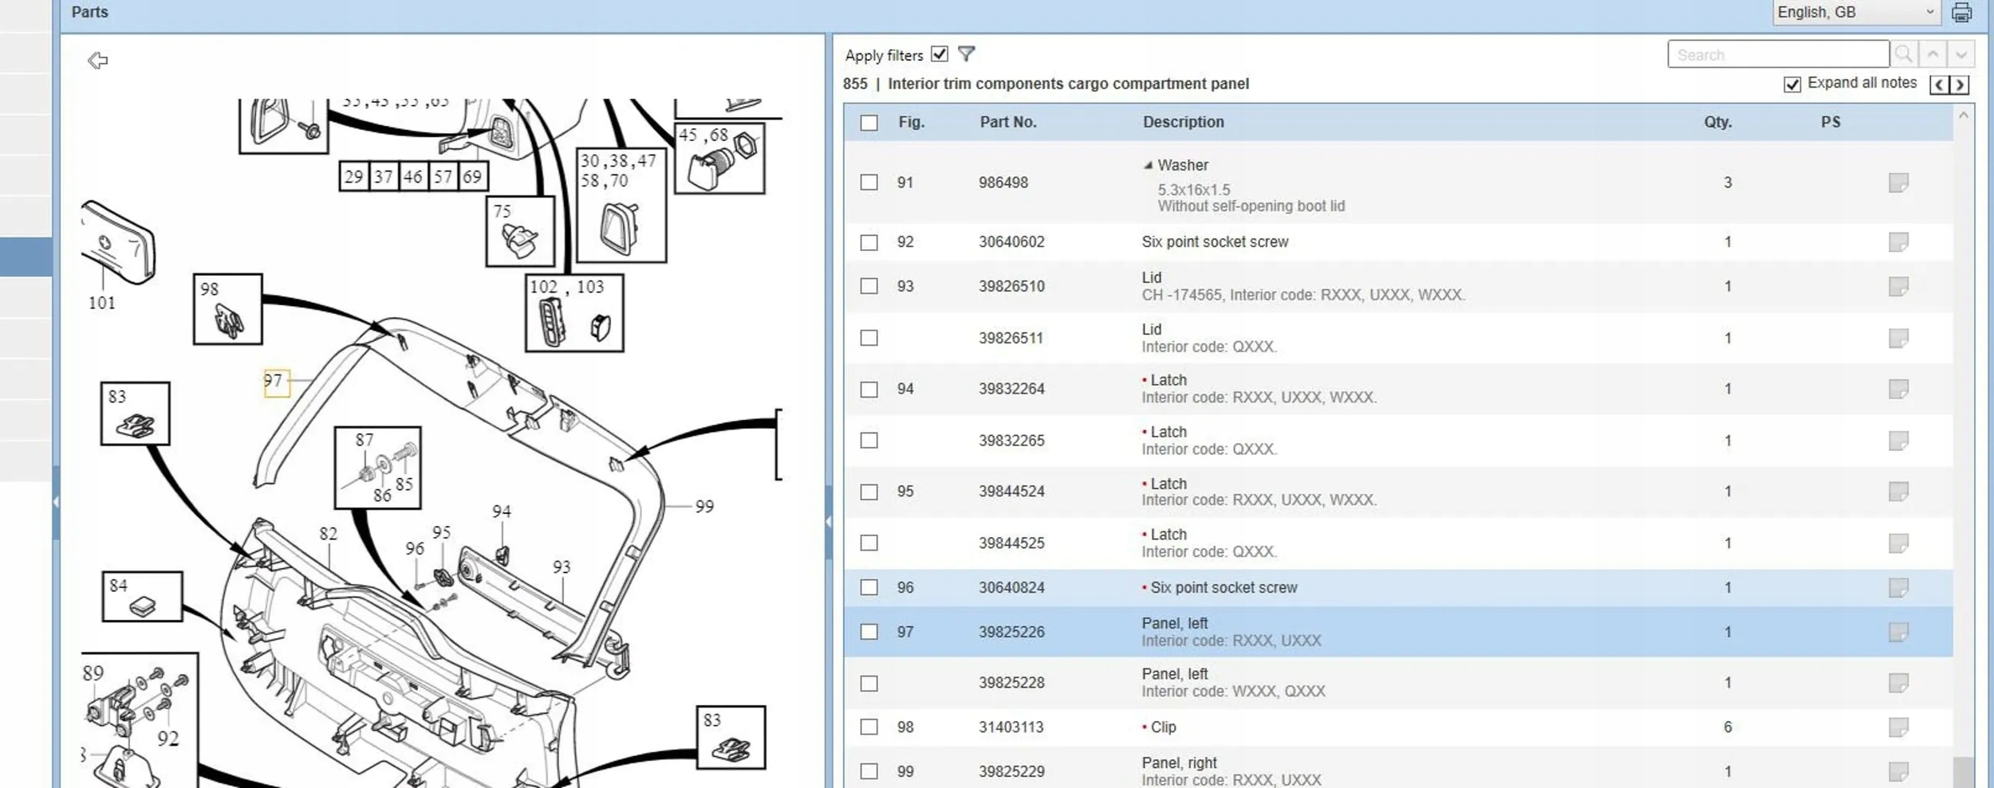Tick the checkbox for part 30640824
The image size is (1994, 788).
pos(869,587)
